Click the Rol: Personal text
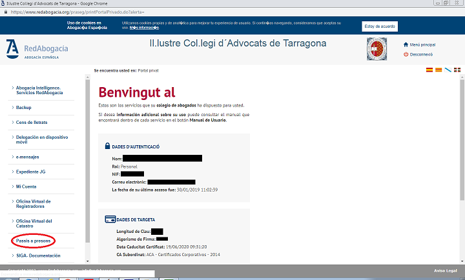 [125, 166]
